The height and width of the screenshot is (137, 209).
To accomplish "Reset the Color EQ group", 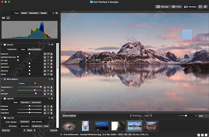I will 49,118.
